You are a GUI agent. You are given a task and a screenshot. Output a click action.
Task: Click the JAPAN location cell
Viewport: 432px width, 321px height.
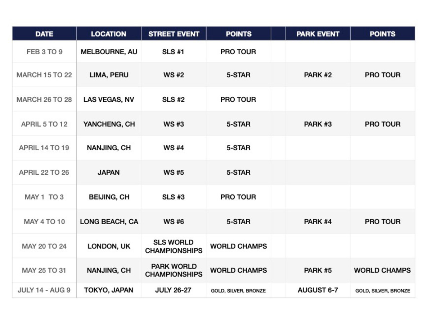click(x=109, y=172)
